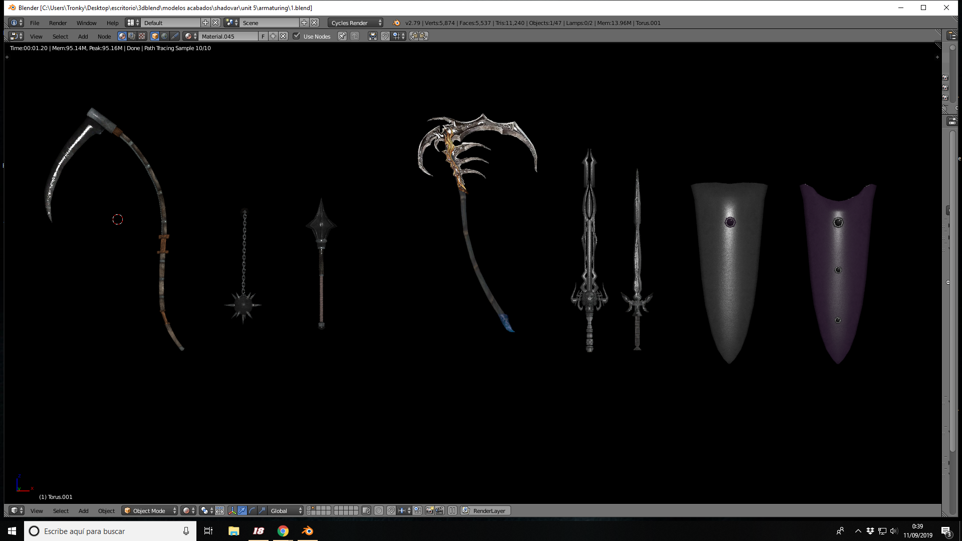This screenshot has width=962, height=541.
Task: Open the Global orientation dropdown
Action: coord(286,510)
